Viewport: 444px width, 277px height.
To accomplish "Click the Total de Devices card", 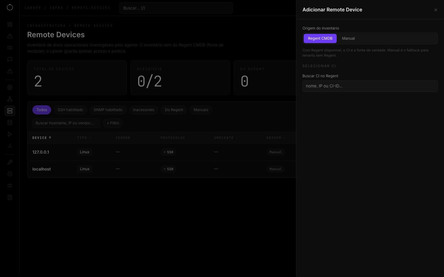I will tap(77, 78).
